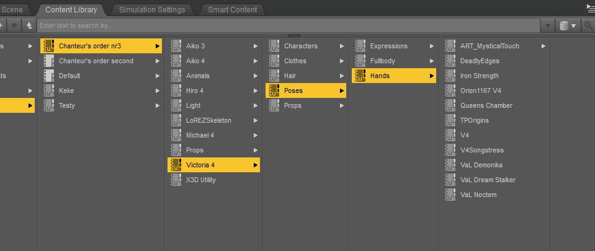Expand the Fullbody submenu arrow
This screenshot has width=595, height=251.
pyautogui.click(x=432, y=61)
